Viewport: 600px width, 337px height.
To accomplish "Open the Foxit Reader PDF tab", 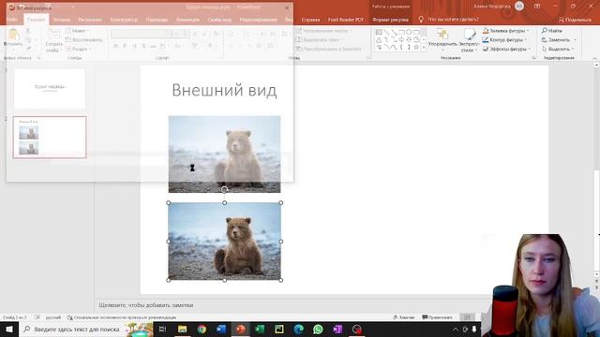I will (x=346, y=20).
